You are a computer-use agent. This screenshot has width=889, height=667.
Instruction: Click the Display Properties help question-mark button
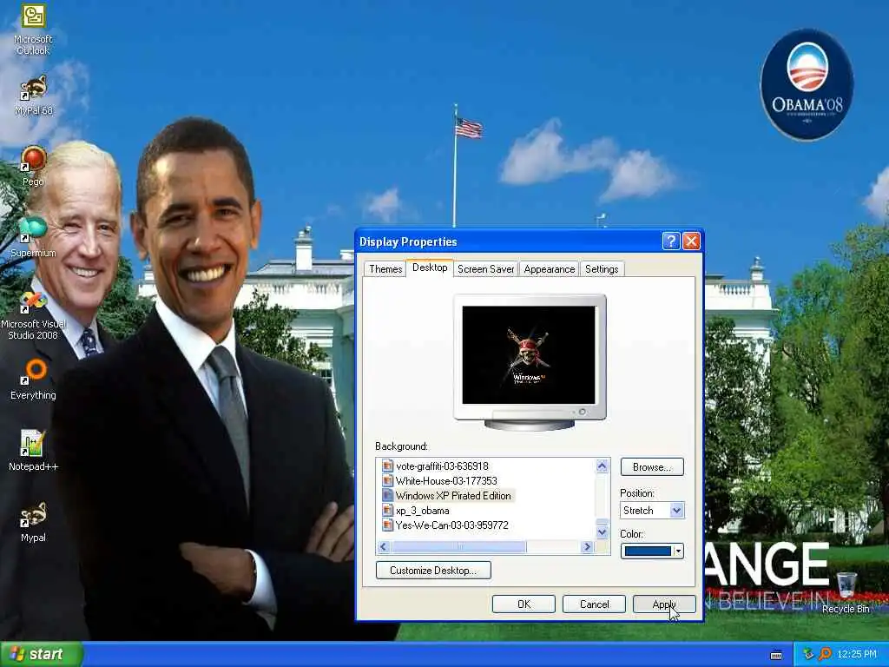[671, 241]
